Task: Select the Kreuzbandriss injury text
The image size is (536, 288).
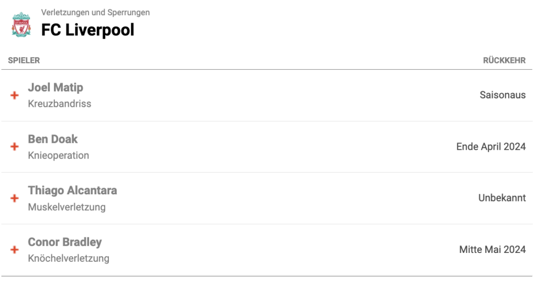Action: click(x=60, y=104)
